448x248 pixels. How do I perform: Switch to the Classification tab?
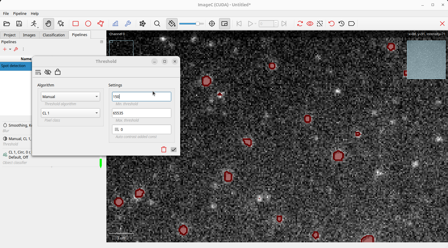[x=53, y=35]
